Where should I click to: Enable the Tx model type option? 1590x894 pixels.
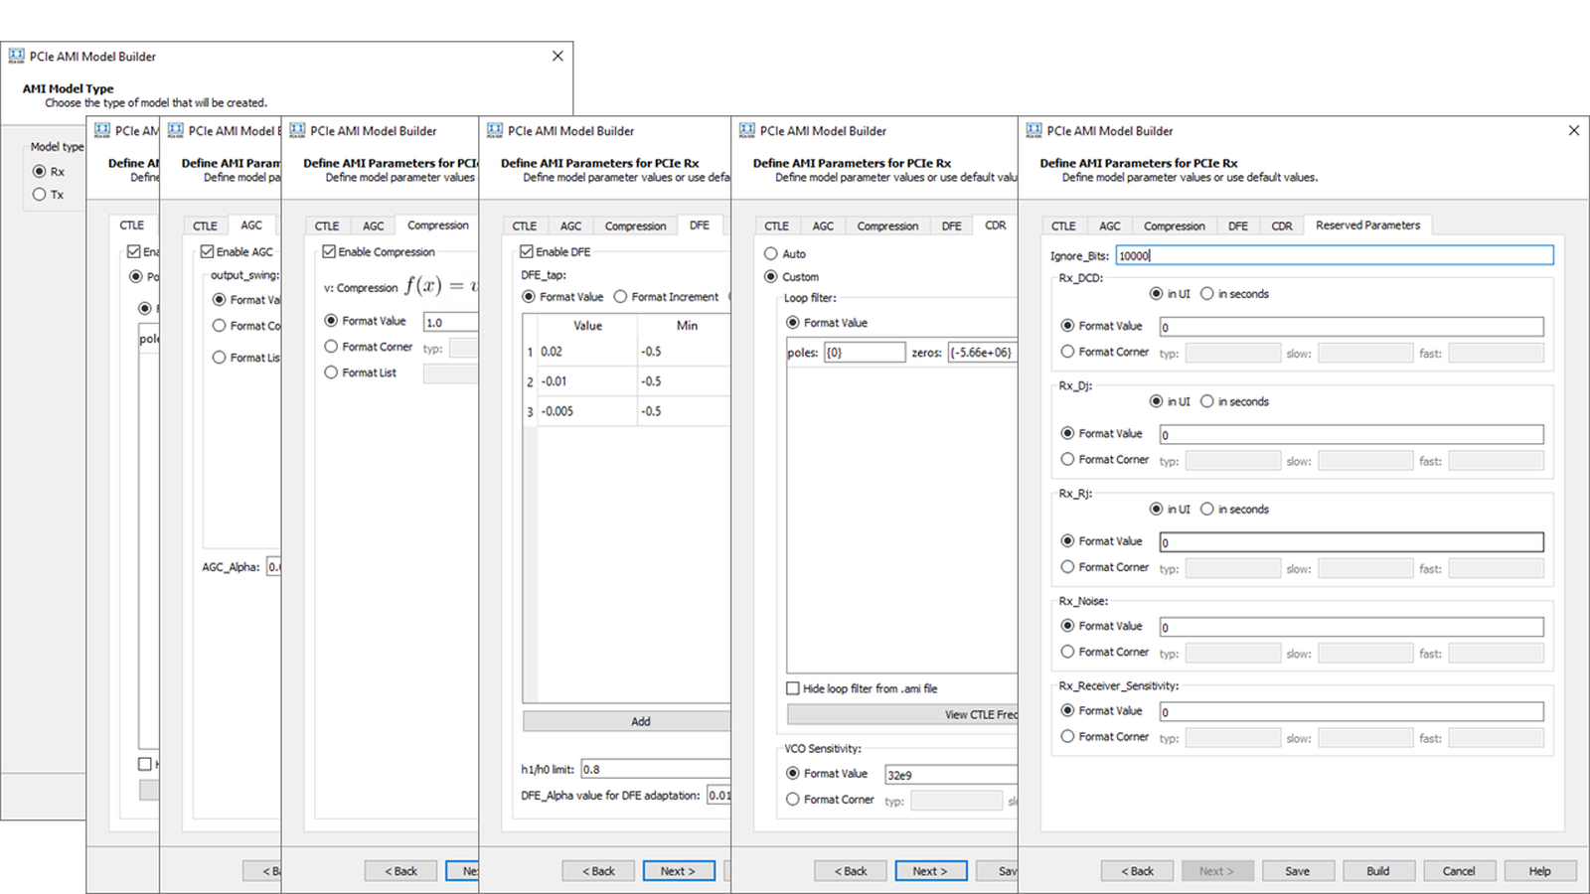point(40,195)
